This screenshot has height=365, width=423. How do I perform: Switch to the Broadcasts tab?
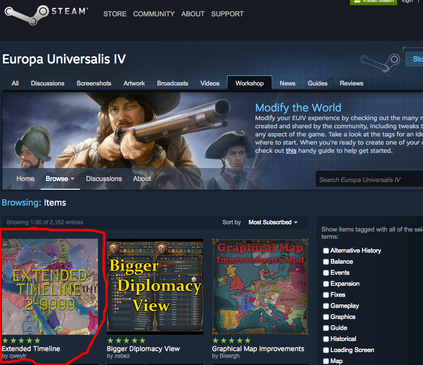[173, 84]
